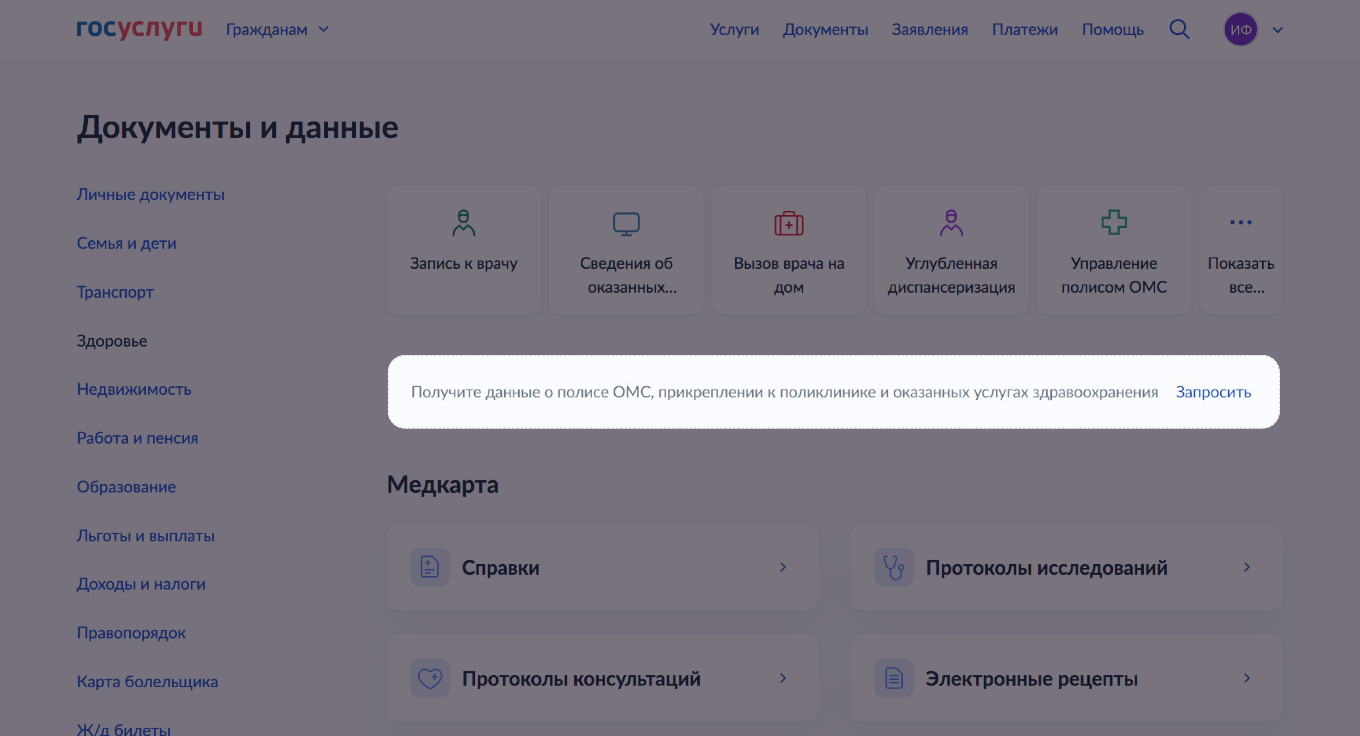Screen dimensions: 1360x736
Task: Select Образование in the sidebar
Action: point(126,487)
